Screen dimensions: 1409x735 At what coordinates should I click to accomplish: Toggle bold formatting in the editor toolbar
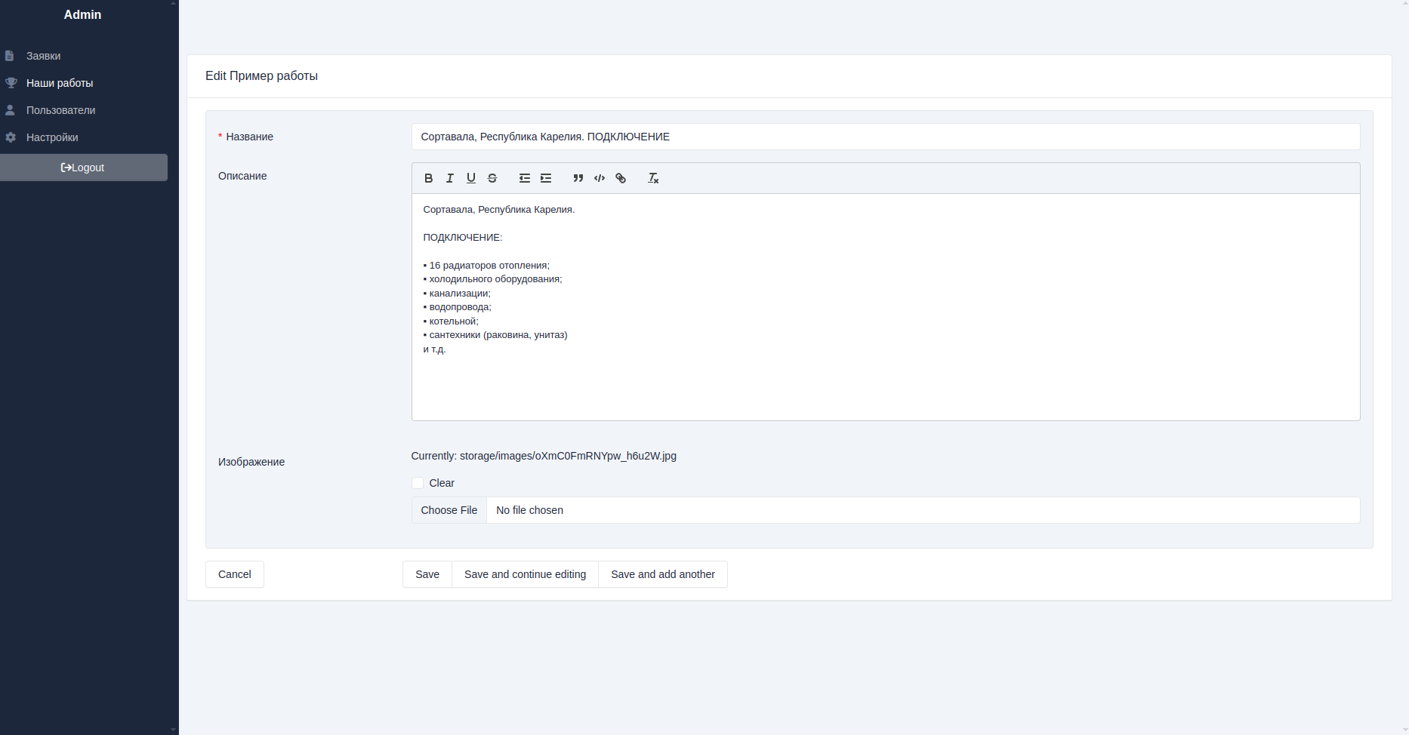tap(428, 178)
